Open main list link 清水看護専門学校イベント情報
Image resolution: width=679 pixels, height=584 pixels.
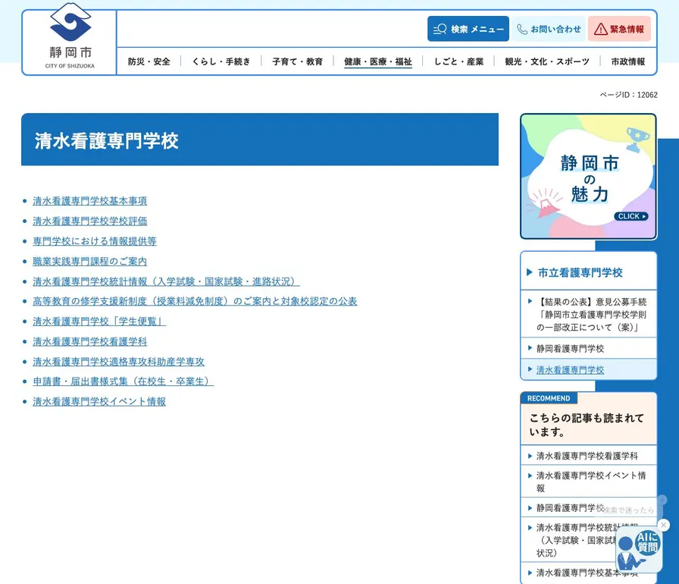coord(99,402)
